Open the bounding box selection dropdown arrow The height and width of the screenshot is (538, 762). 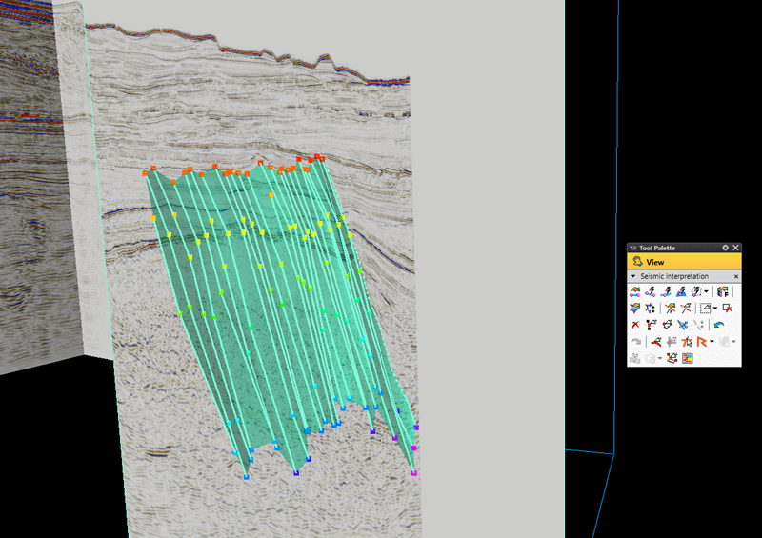pyautogui.click(x=715, y=309)
